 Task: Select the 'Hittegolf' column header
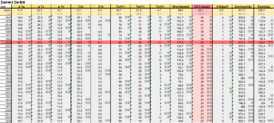222,6
